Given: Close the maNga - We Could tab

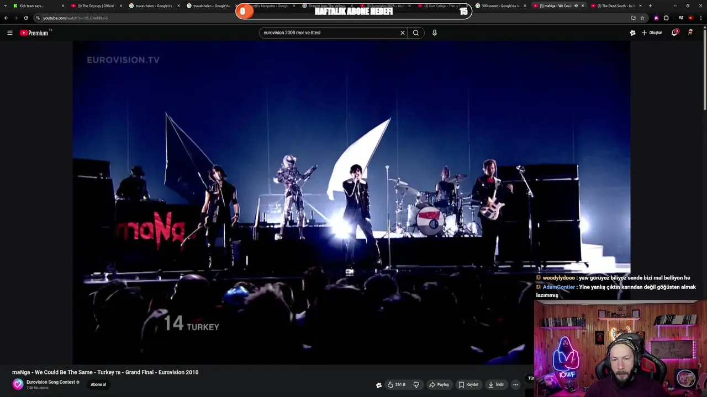Looking at the screenshot, I should pyautogui.click(x=583, y=6).
